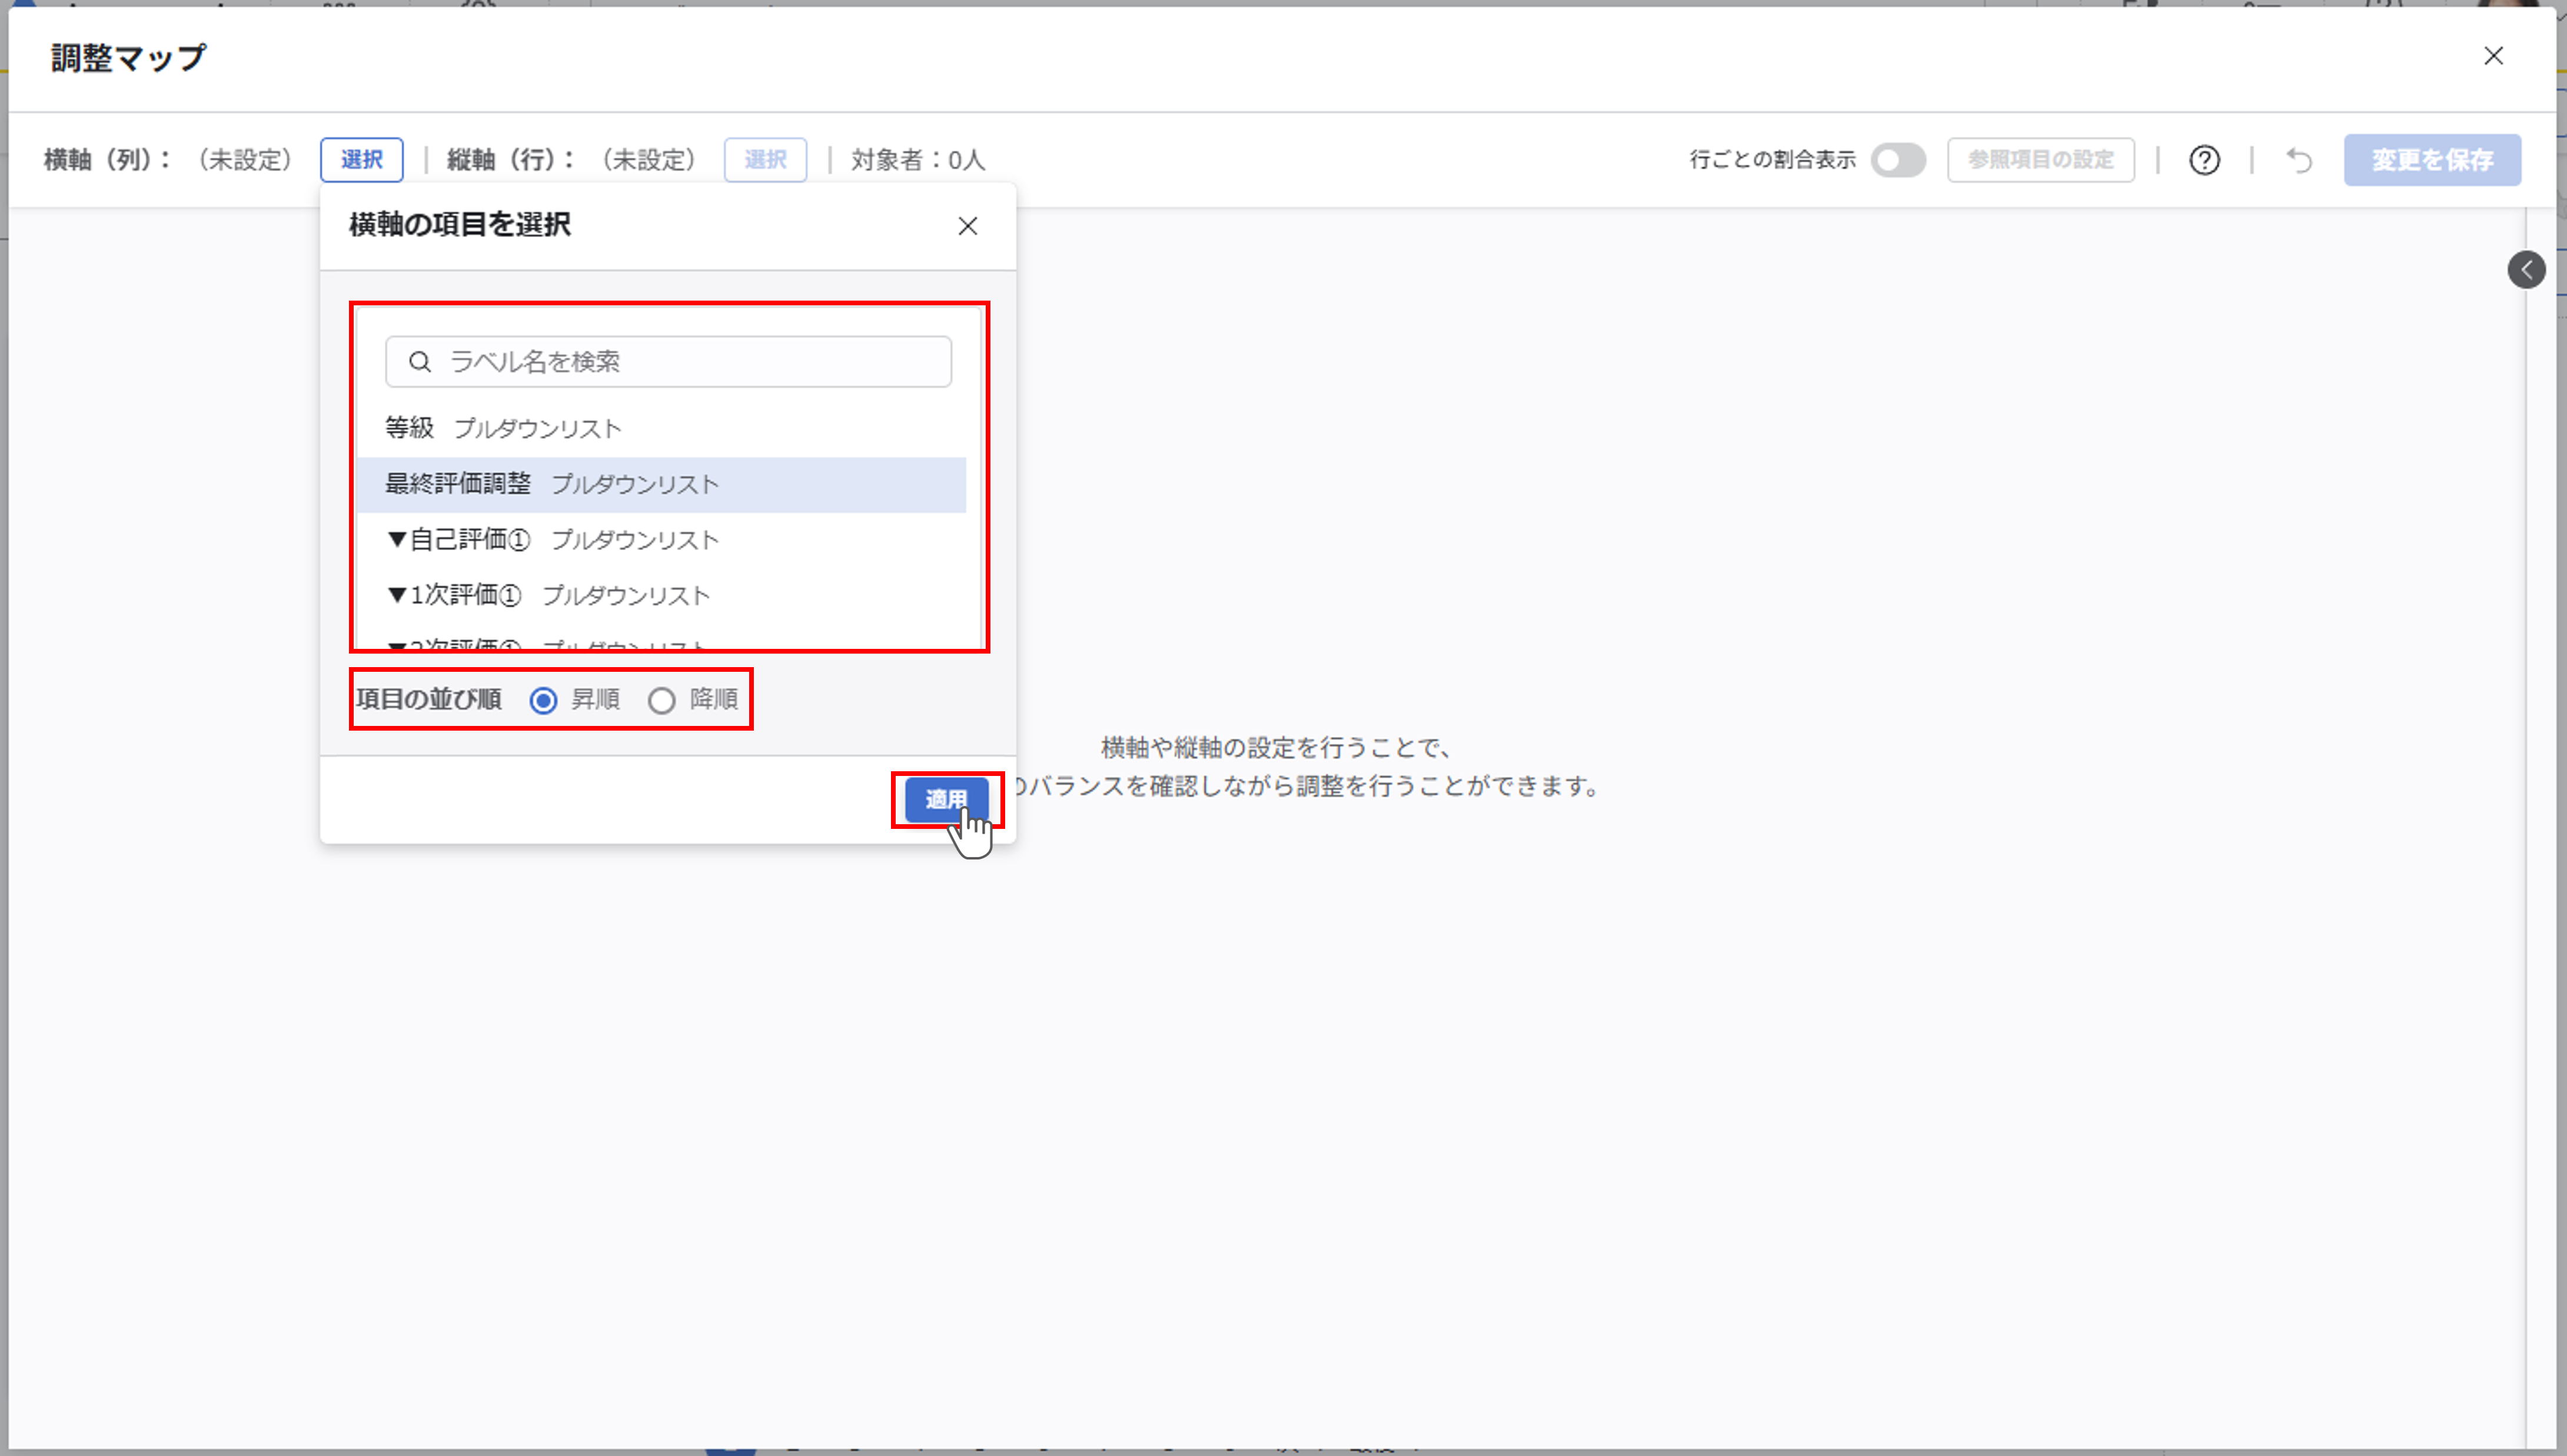
Task: Open 横軸（列） 選択 dropdown button
Action: click(x=361, y=160)
